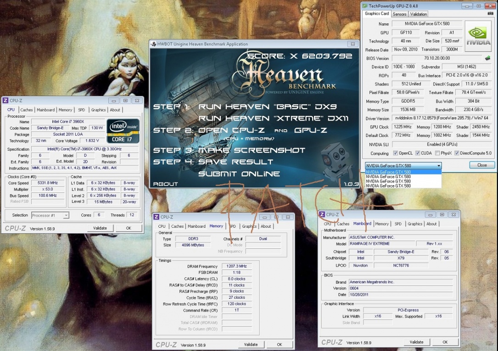This screenshot has width=498, height=351.
Task: Click the NVIDIA logo in GPU-Z
Action: (x=478, y=36)
